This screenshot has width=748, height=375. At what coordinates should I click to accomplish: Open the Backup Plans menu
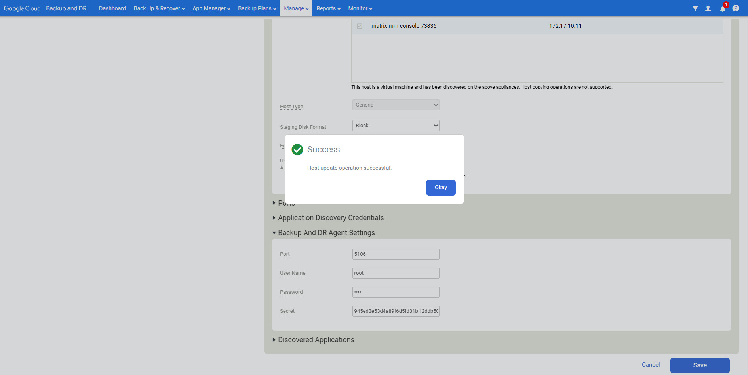pos(257,8)
